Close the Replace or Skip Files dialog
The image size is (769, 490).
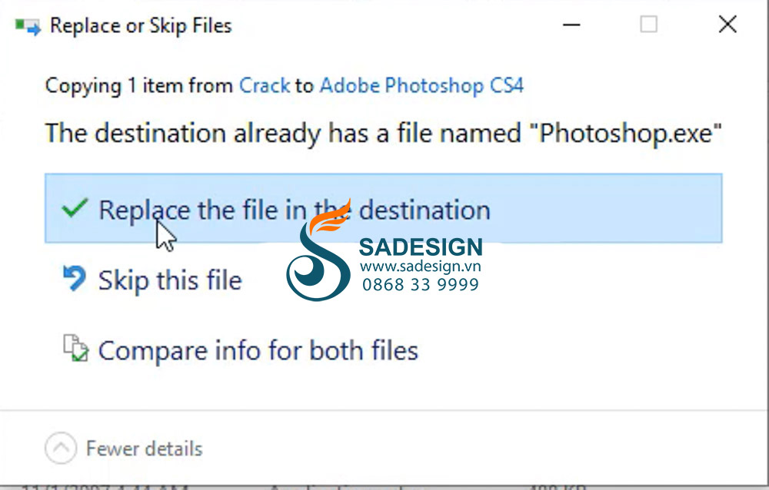click(727, 24)
